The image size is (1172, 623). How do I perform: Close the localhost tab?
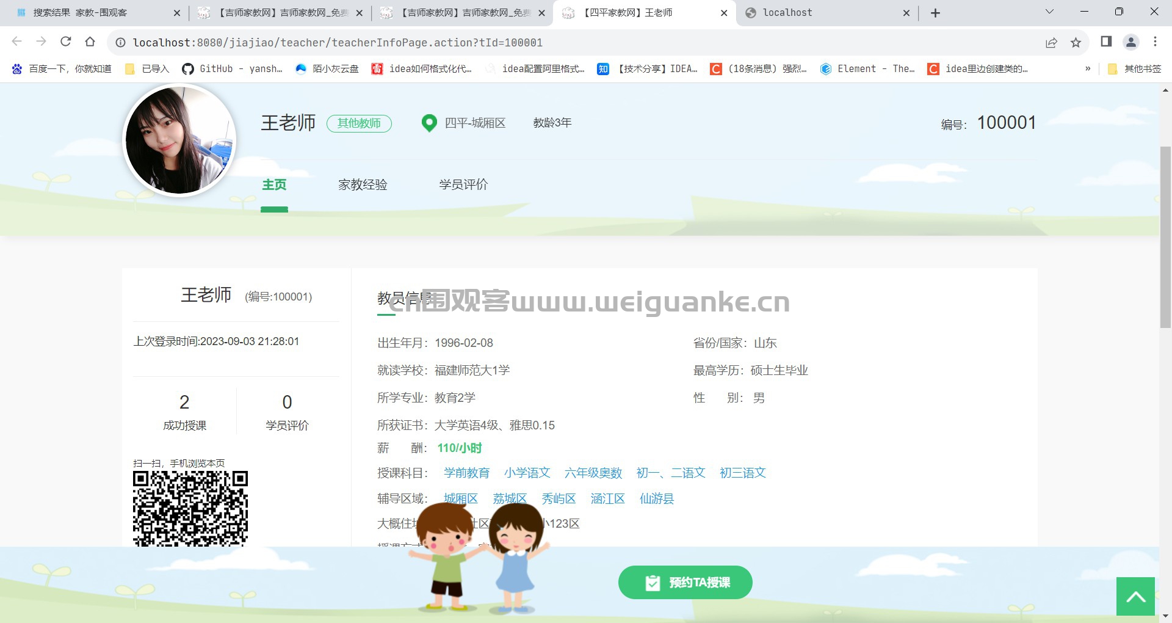[x=906, y=13]
